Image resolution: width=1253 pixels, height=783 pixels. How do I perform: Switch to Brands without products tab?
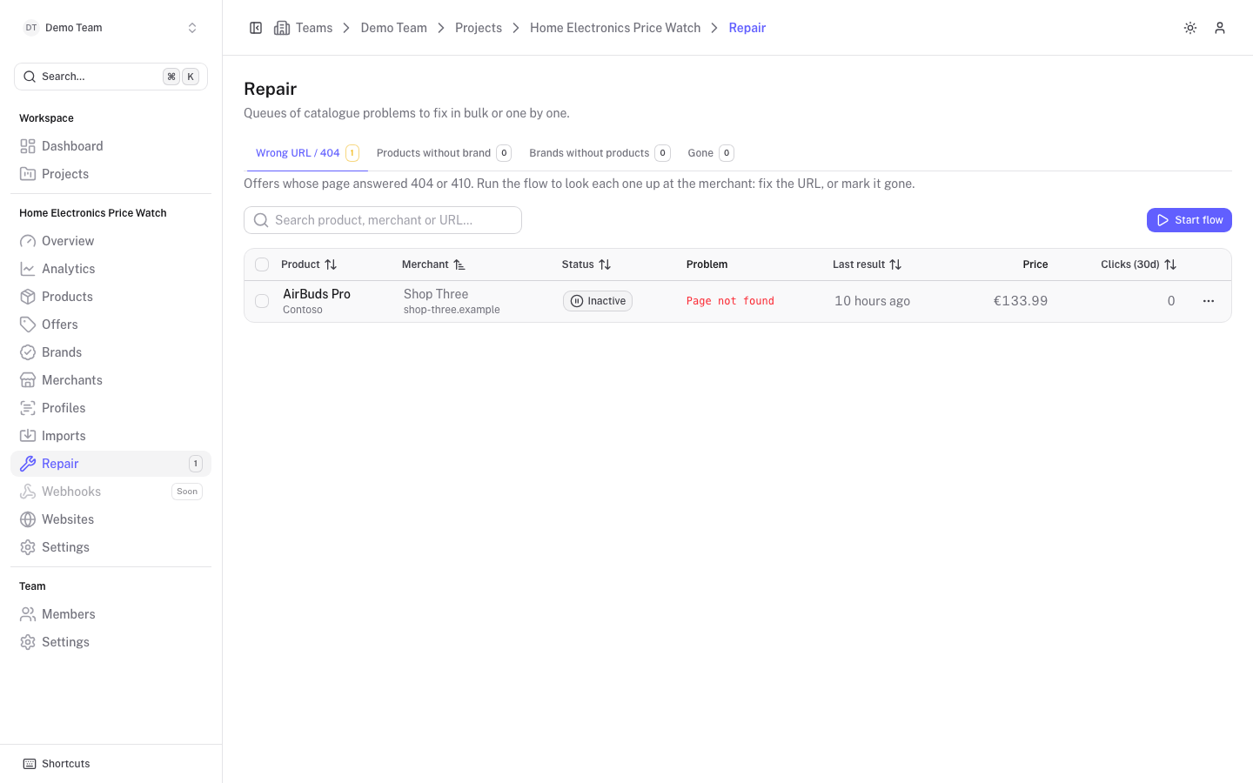pos(600,153)
